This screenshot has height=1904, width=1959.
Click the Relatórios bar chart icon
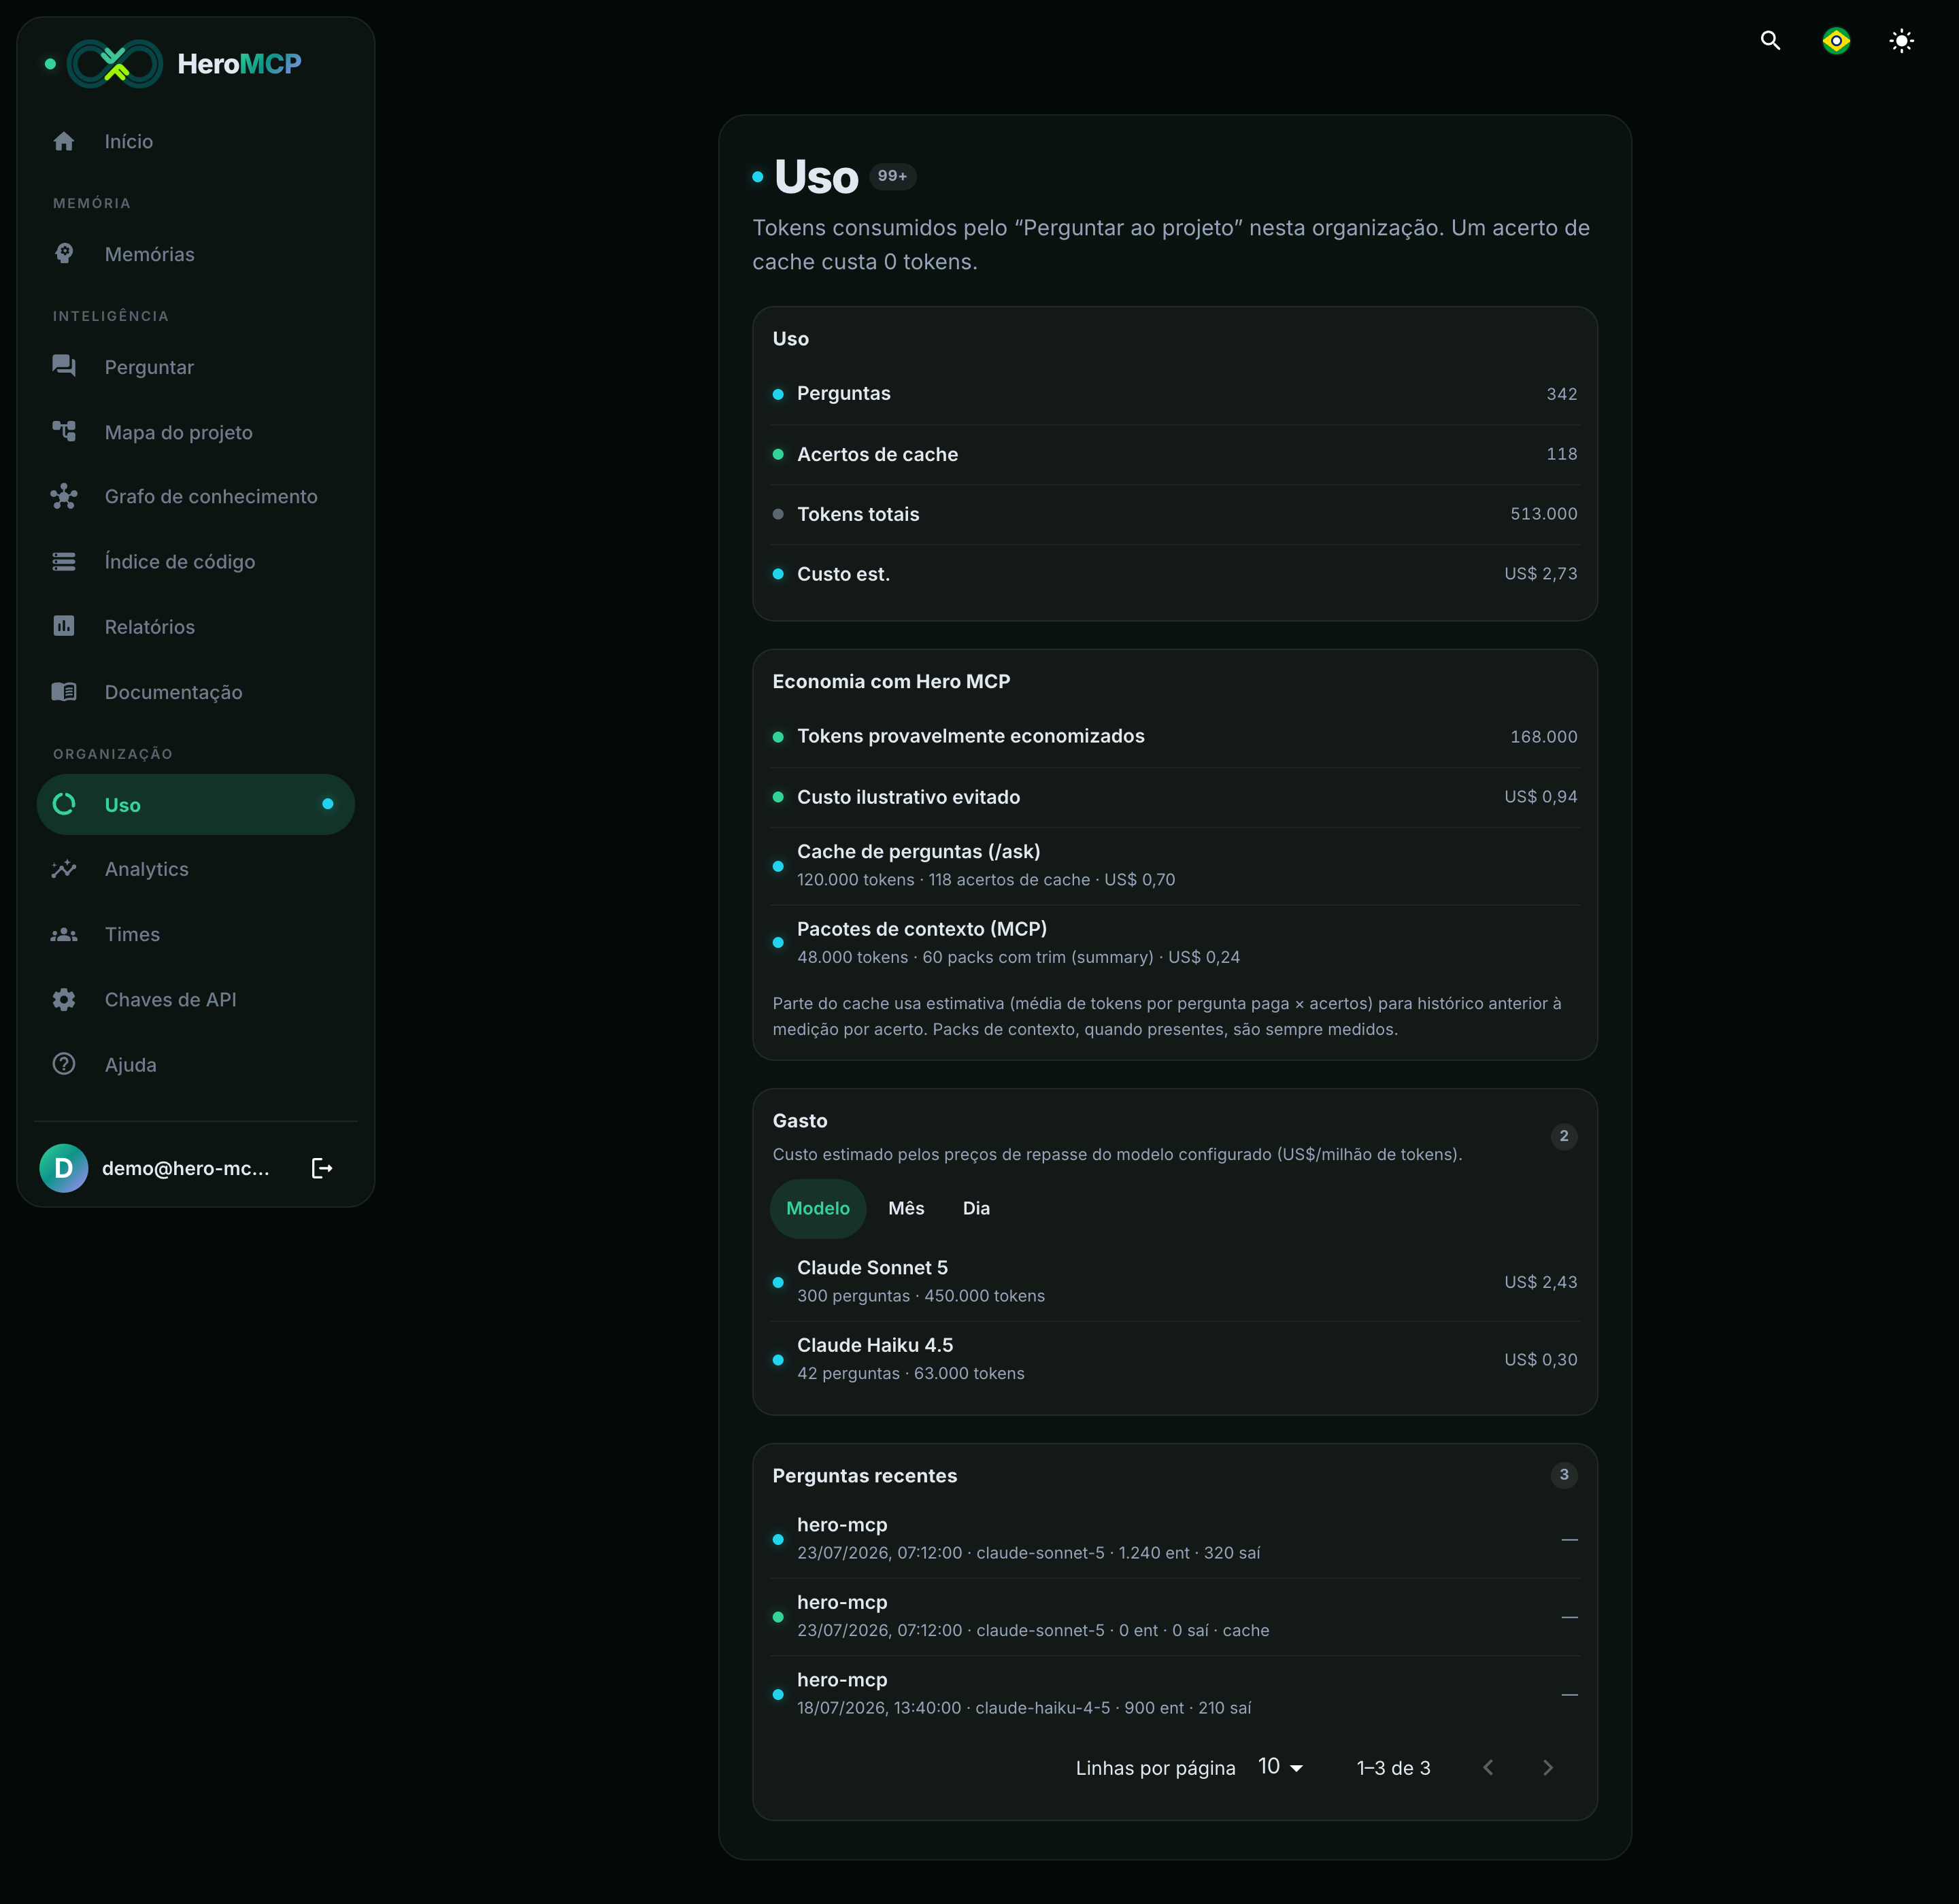[x=64, y=626]
